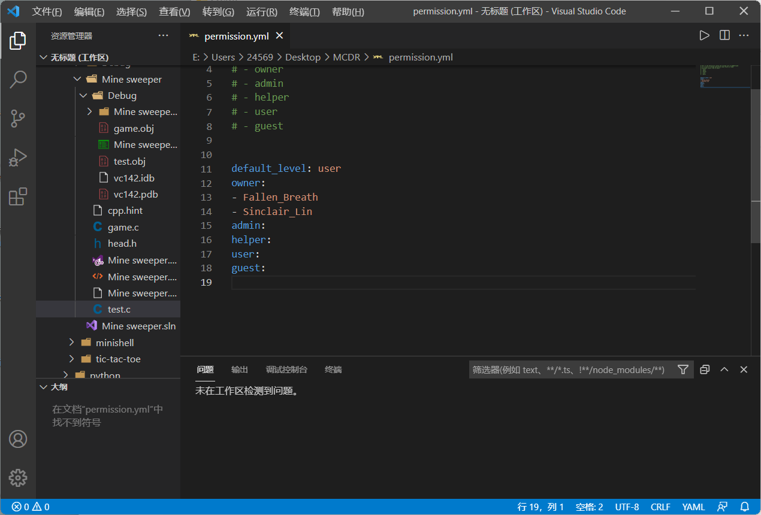The image size is (761, 515).
Task: Open the Search view in activity bar
Action: (x=18, y=79)
